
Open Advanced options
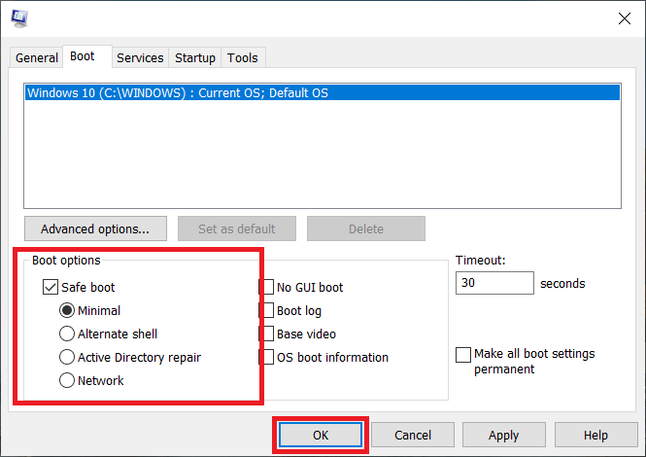click(95, 229)
